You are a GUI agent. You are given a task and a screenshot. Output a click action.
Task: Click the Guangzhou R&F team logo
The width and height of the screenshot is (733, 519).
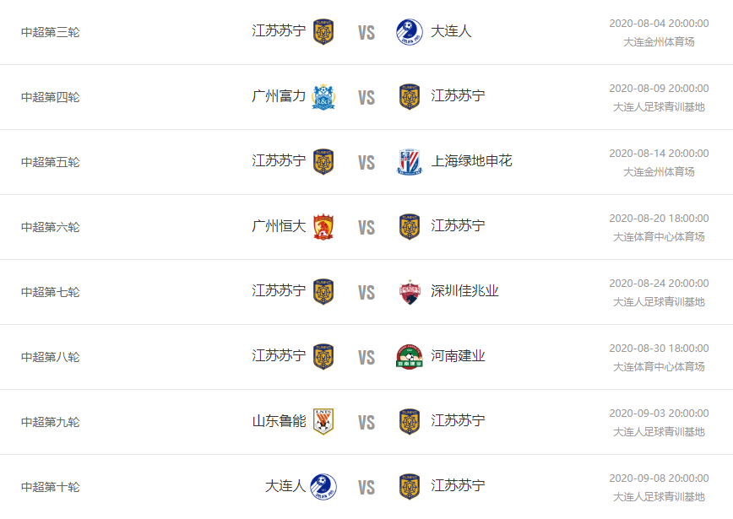323,97
